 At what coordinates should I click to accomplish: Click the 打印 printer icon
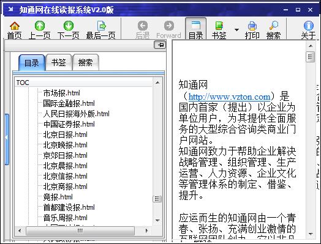pos(252,26)
